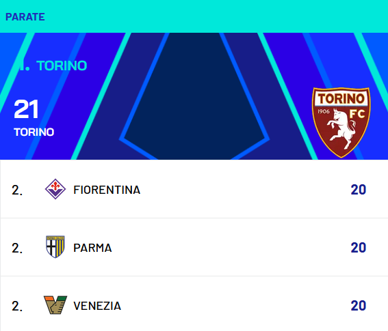The height and width of the screenshot is (331, 388).
Task: Click the dark pentagon player placeholder
Action: [x=194, y=96]
